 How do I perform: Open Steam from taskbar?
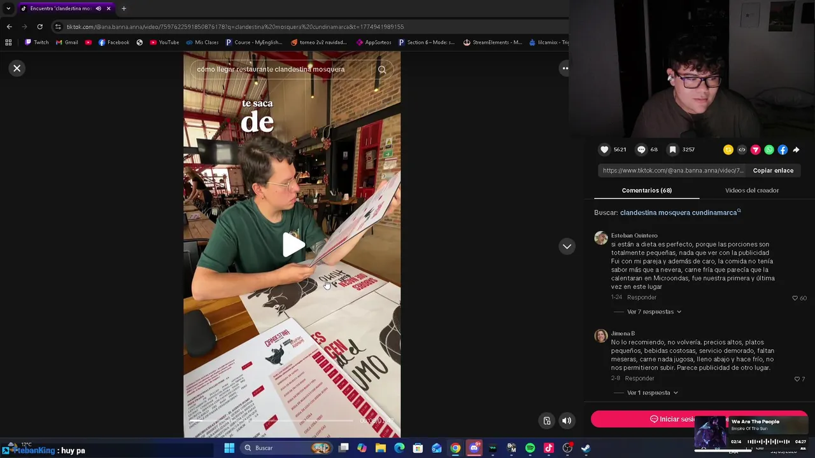[x=586, y=448]
